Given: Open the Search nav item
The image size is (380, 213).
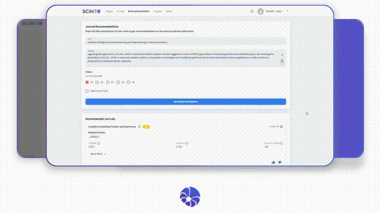Looking at the screenshot, I should click(x=109, y=11).
